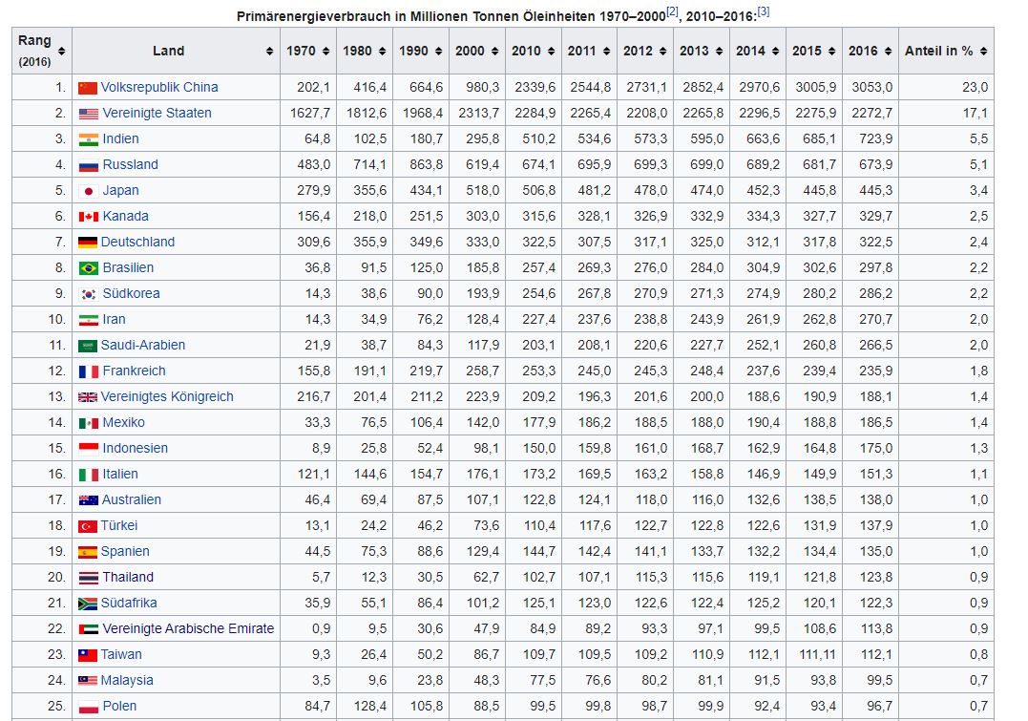
Task: Click the UK flag icon
Action: tap(88, 397)
